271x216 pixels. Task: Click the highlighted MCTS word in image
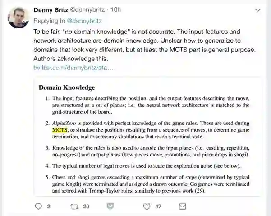click(x=60, y=130)
